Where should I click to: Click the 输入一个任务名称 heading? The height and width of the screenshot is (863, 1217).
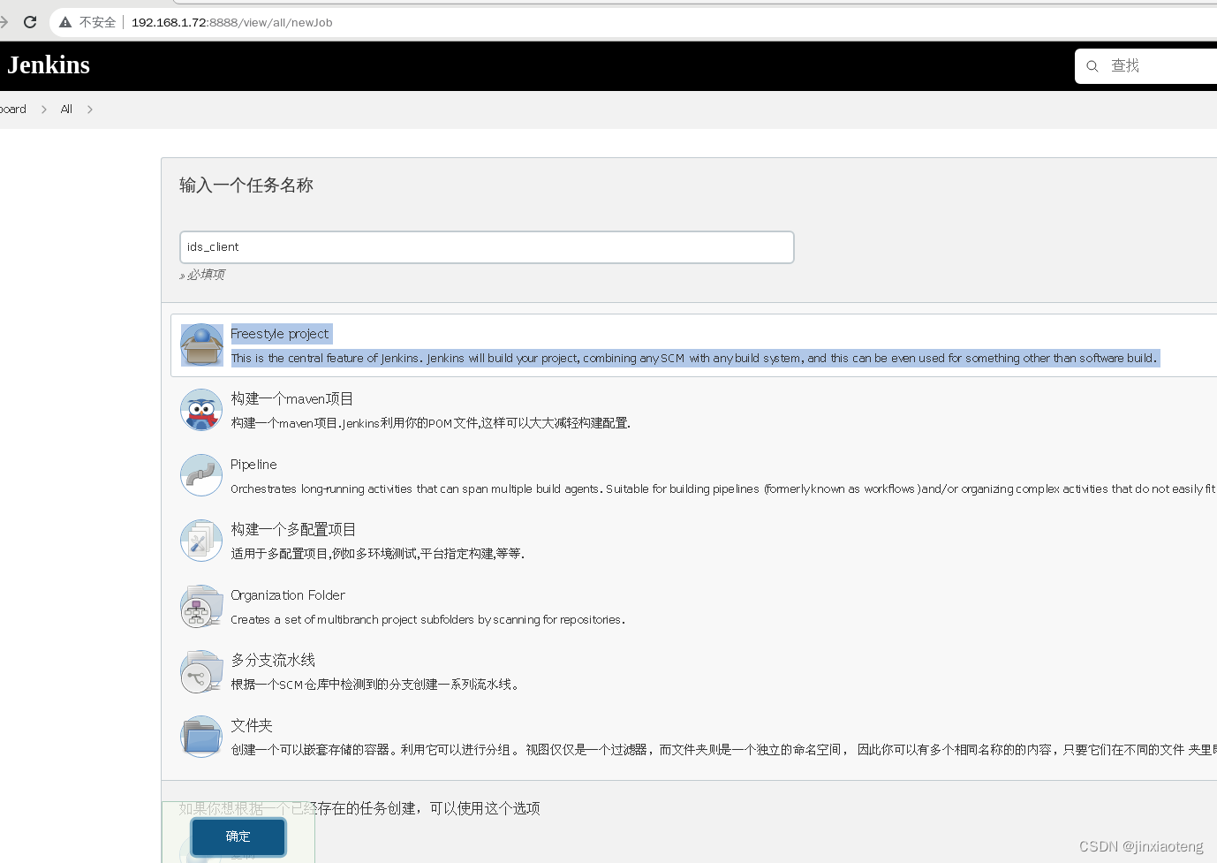pyautogui.click(x=246, y=185)
